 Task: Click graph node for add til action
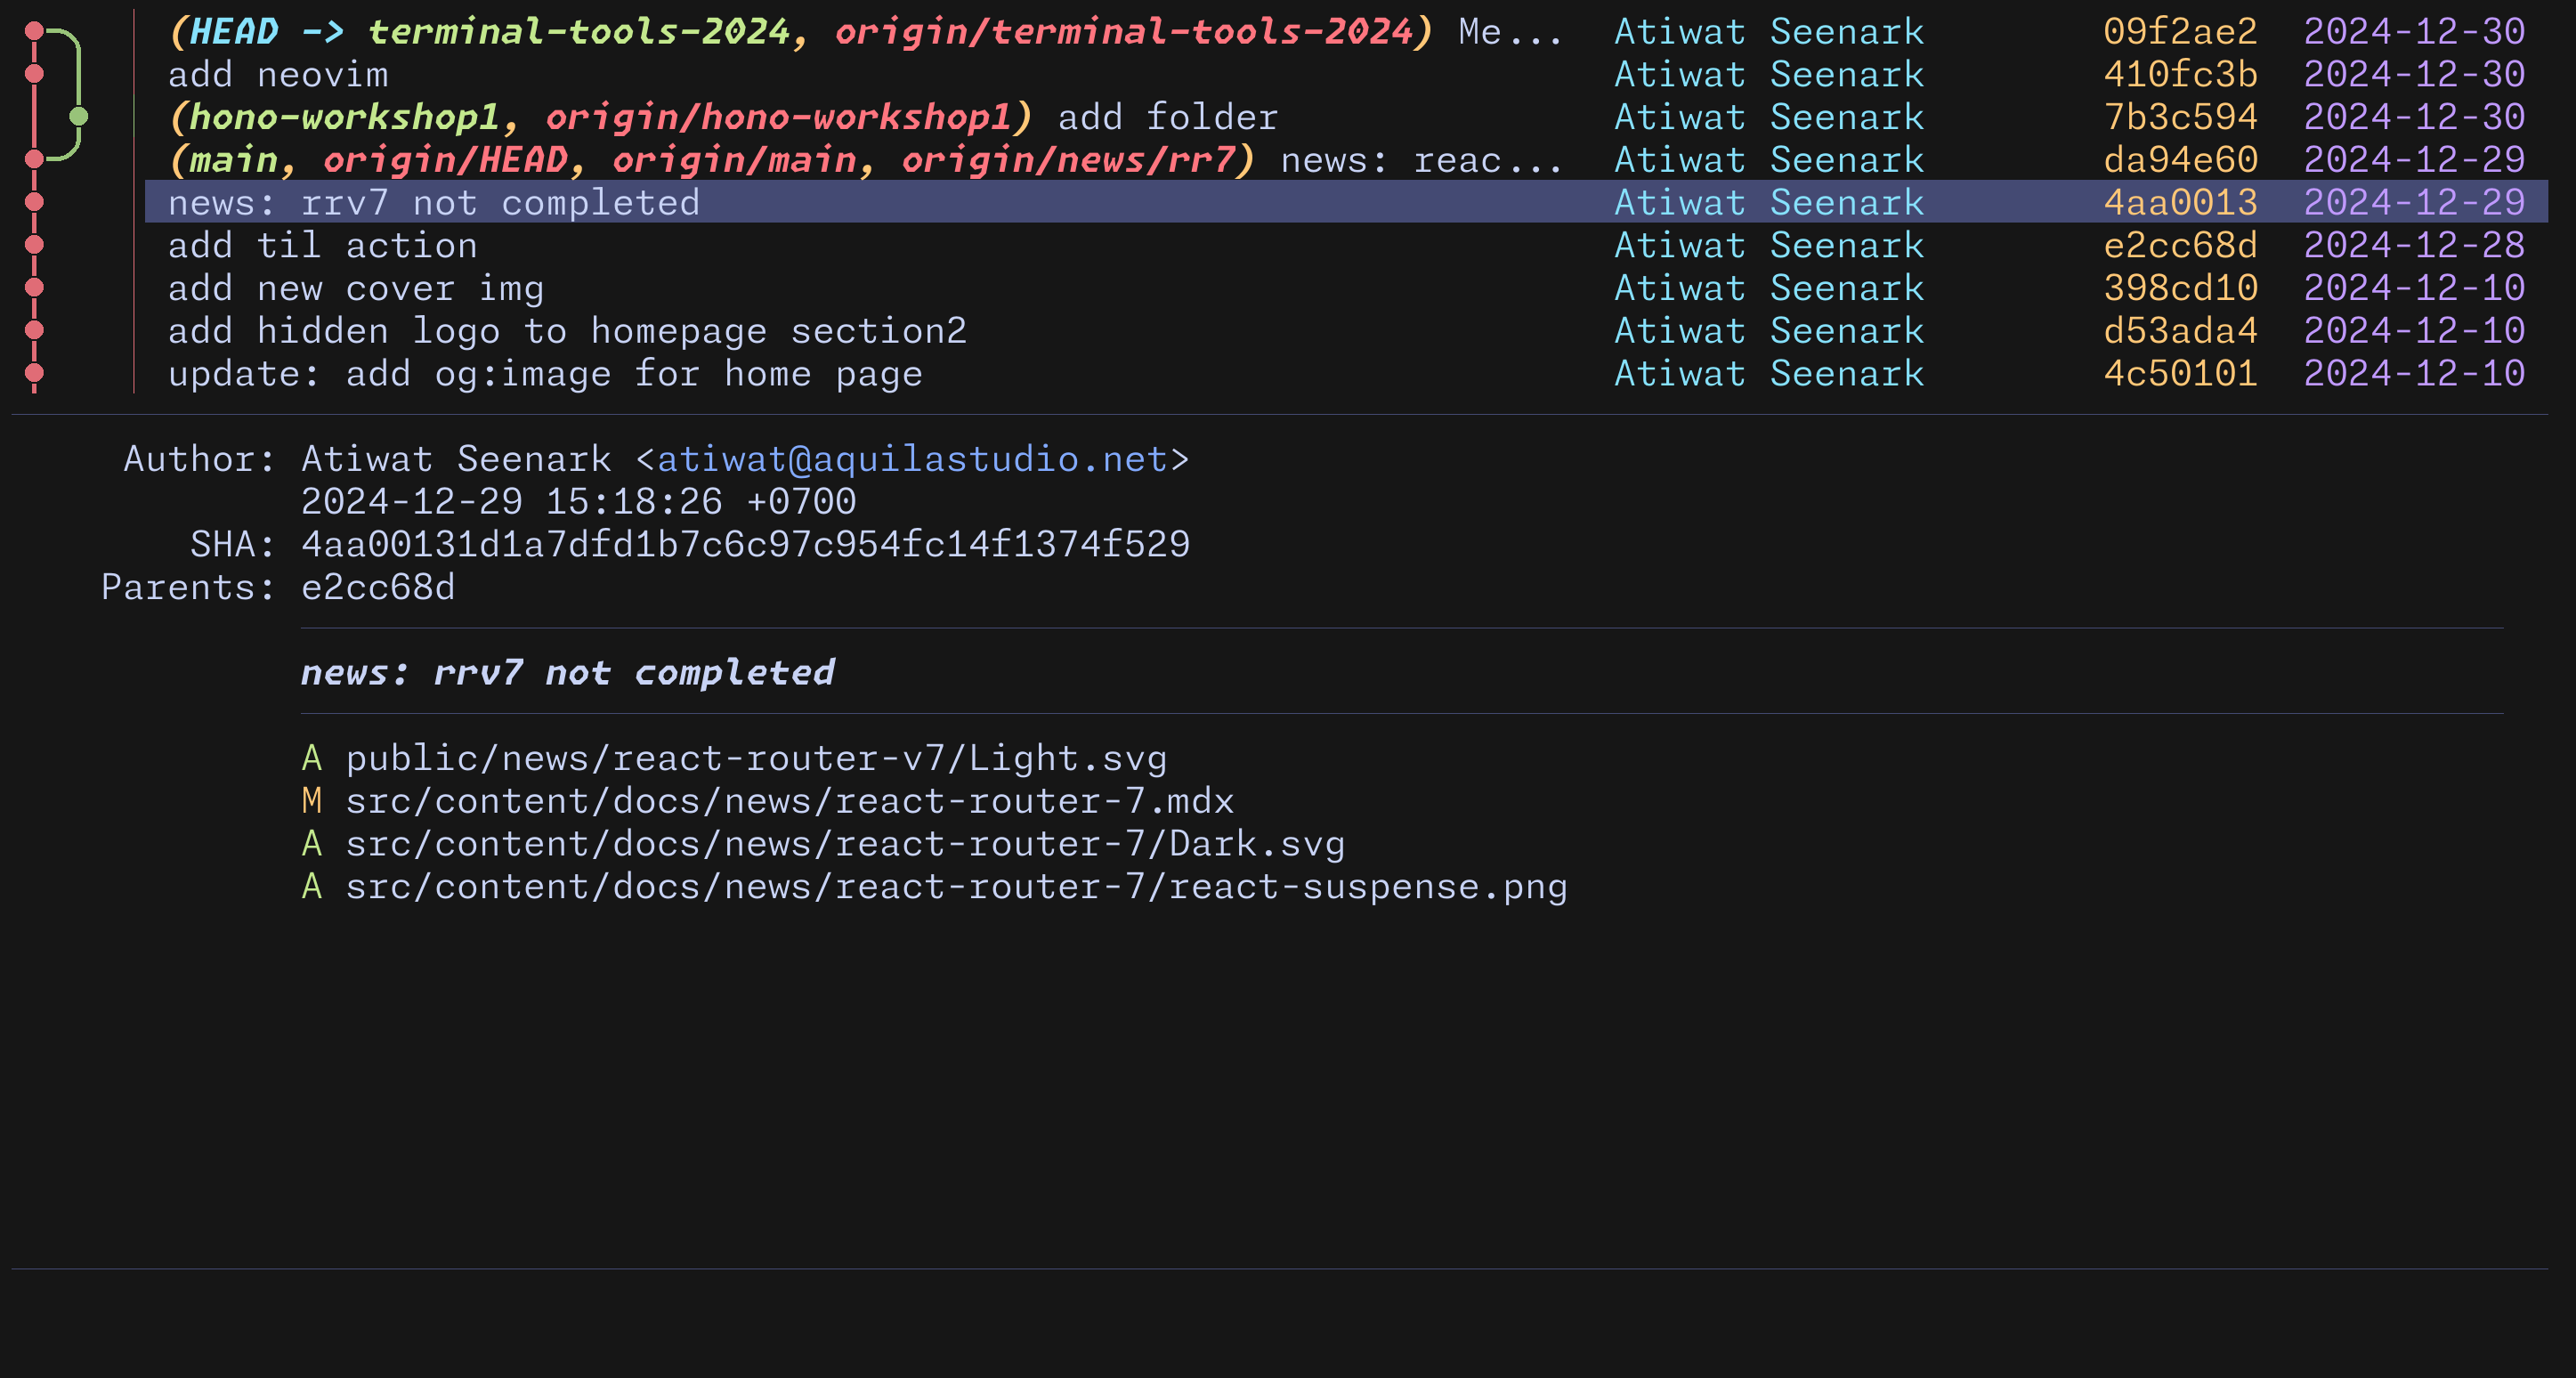point(34,245)
